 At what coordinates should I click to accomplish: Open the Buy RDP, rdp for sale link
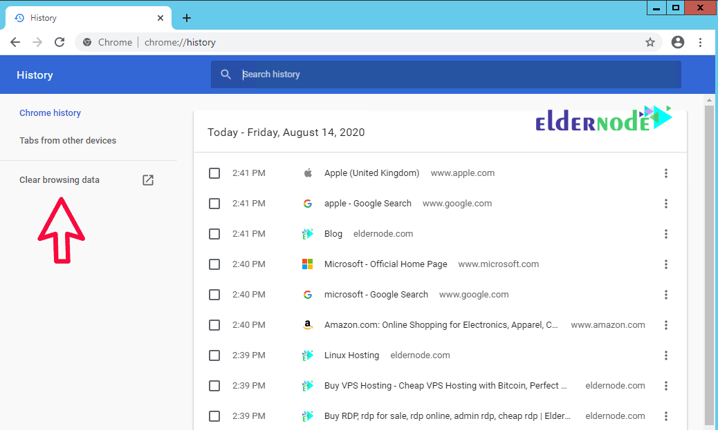click(x=448, y=416)
